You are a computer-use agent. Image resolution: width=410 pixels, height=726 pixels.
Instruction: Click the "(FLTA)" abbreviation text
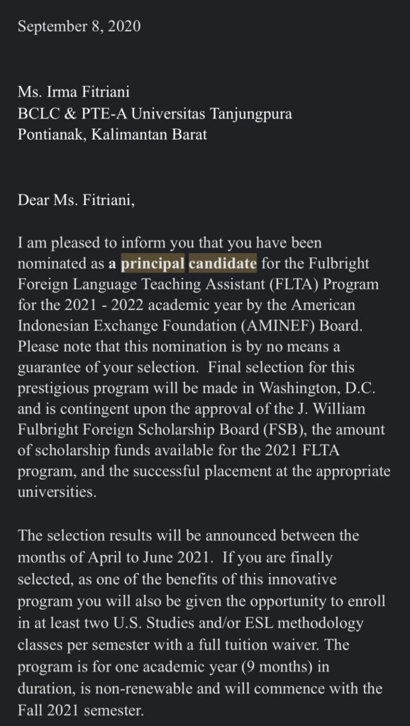292,284
